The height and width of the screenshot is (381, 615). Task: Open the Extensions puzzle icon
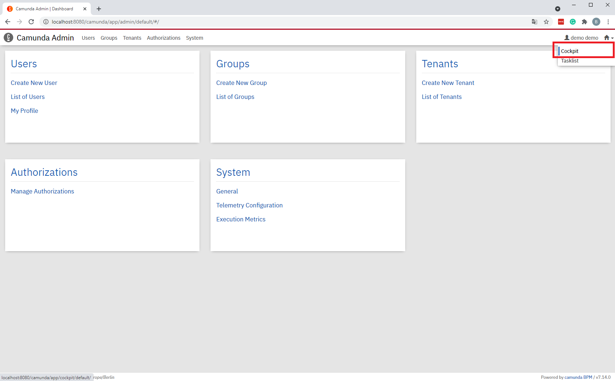click(585, 22)
